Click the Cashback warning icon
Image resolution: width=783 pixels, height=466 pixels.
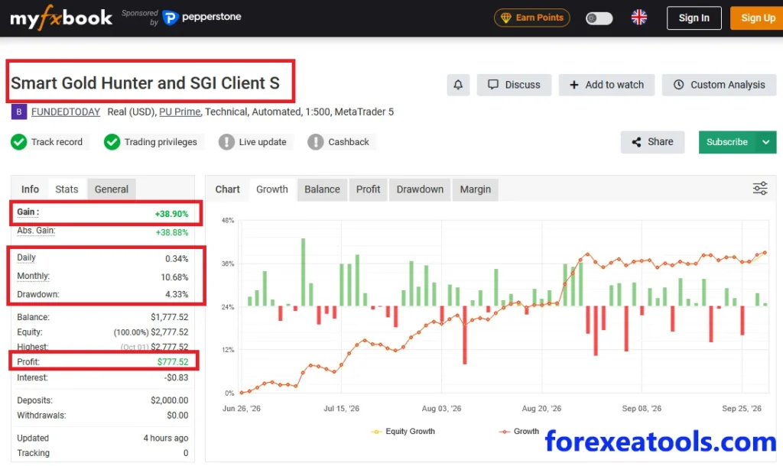[x=316, y=142]
